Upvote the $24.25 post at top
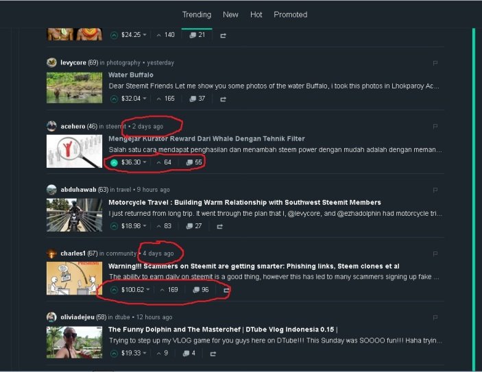482x372 pixels. tap(114, 36)
